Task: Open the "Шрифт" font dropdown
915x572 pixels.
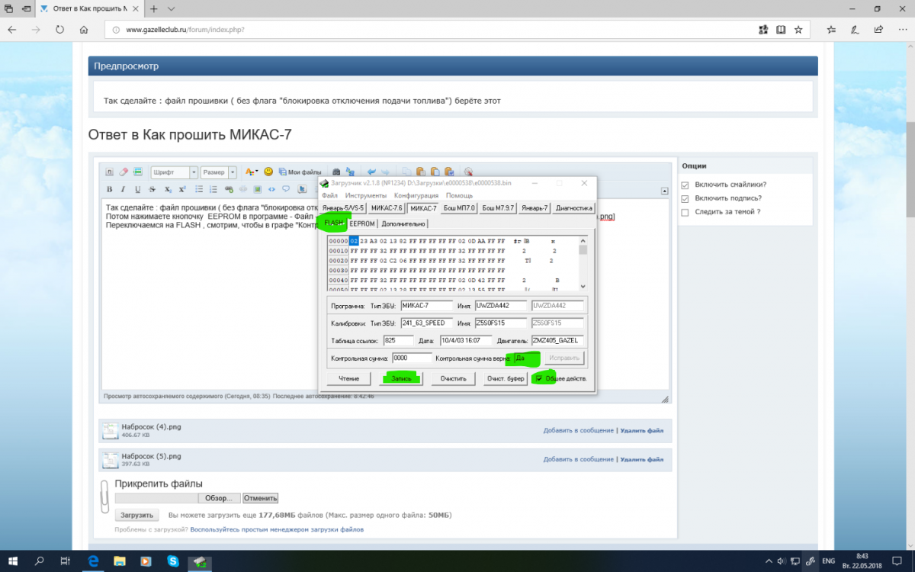Action: pos(174,172)
